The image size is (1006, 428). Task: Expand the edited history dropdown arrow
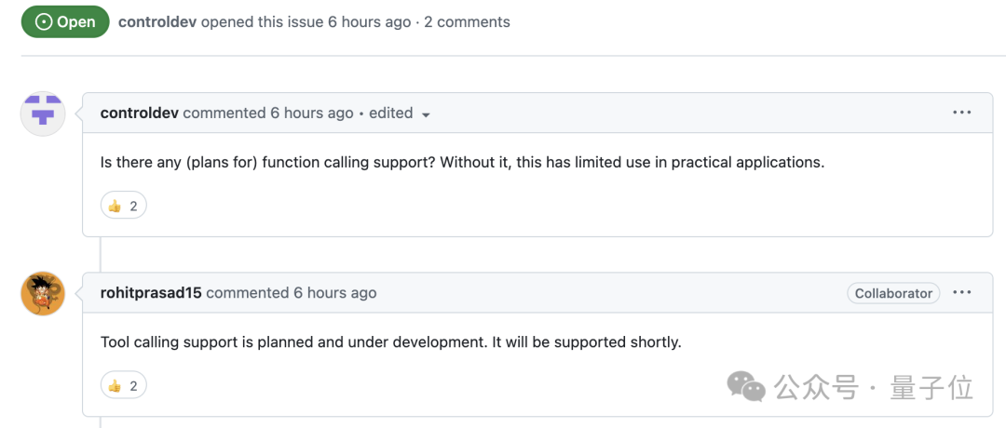pos(426,114)
